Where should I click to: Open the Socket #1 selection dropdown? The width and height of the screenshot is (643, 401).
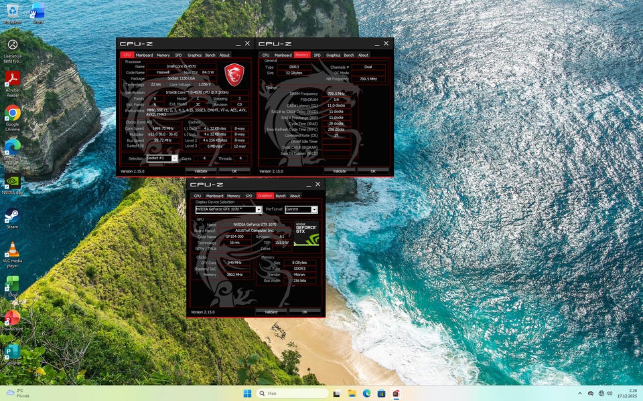pos(162,158)
